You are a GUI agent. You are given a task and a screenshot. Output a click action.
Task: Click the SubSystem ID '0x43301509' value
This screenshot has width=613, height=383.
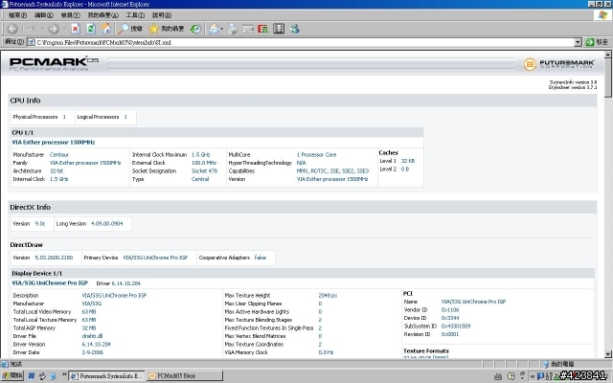coord(456,326)
